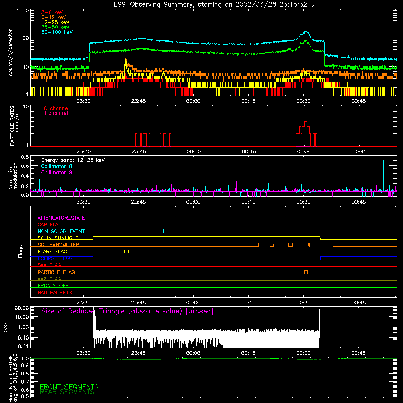Viewport: 403px width, 403px height.
Task: Click the FLARE_FLAG label
Action: [52, 251]
